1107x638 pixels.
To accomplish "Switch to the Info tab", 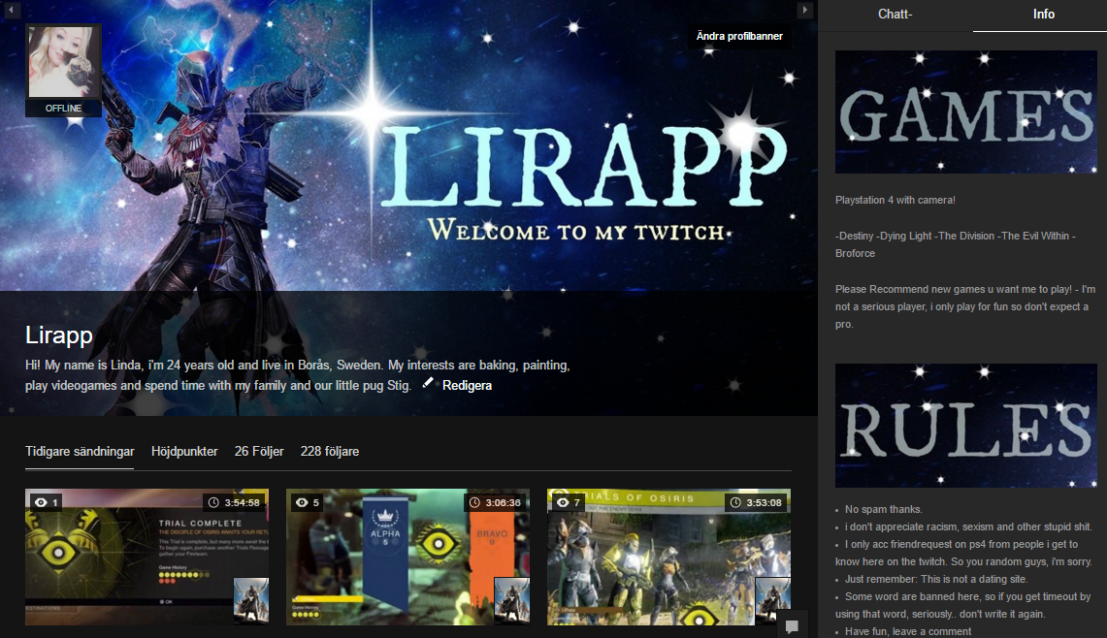I will click(1044, 15).
